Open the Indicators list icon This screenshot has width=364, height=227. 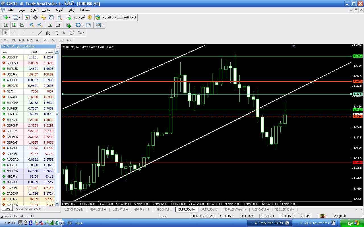coord(69,25)
